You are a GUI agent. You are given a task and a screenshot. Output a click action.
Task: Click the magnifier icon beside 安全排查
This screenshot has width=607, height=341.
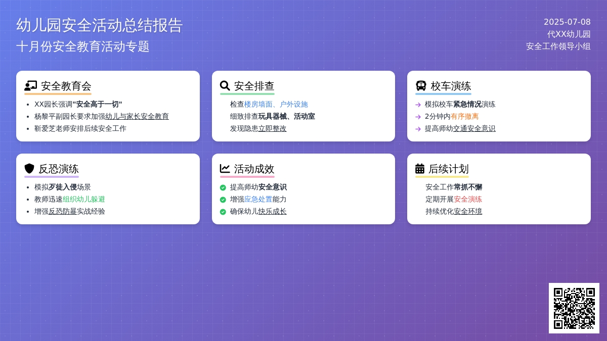[x=225, y=86]
